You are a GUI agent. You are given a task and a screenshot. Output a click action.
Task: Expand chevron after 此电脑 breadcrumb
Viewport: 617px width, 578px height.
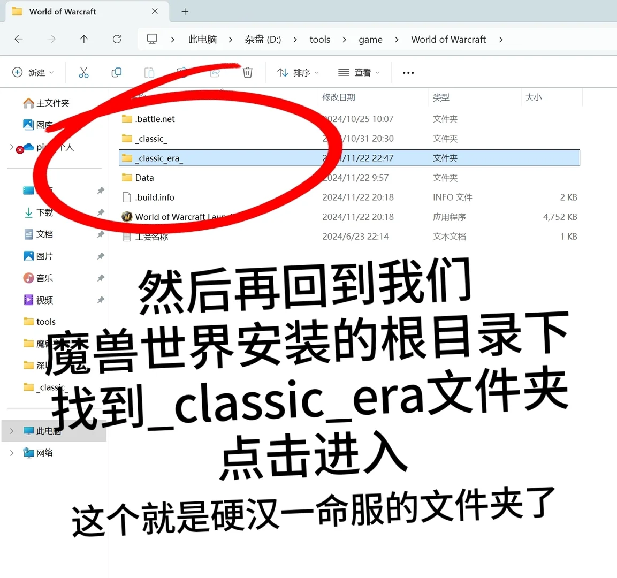click(x=230, y=40)
